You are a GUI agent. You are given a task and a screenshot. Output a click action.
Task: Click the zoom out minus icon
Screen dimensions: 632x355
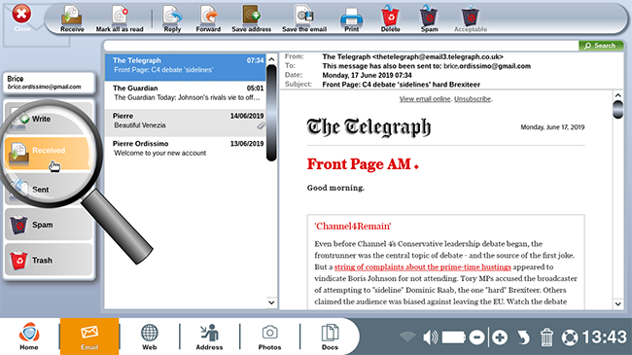476,337
